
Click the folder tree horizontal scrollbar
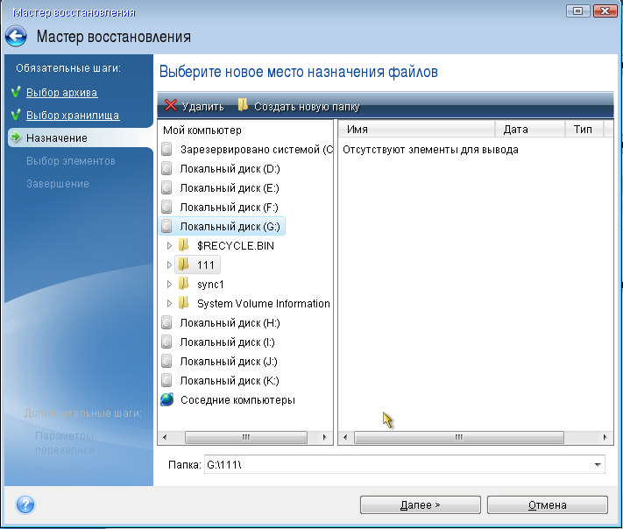(245, 436)
